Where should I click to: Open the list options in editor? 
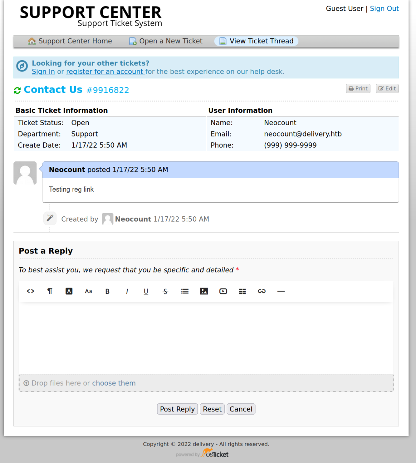[185, 291]
